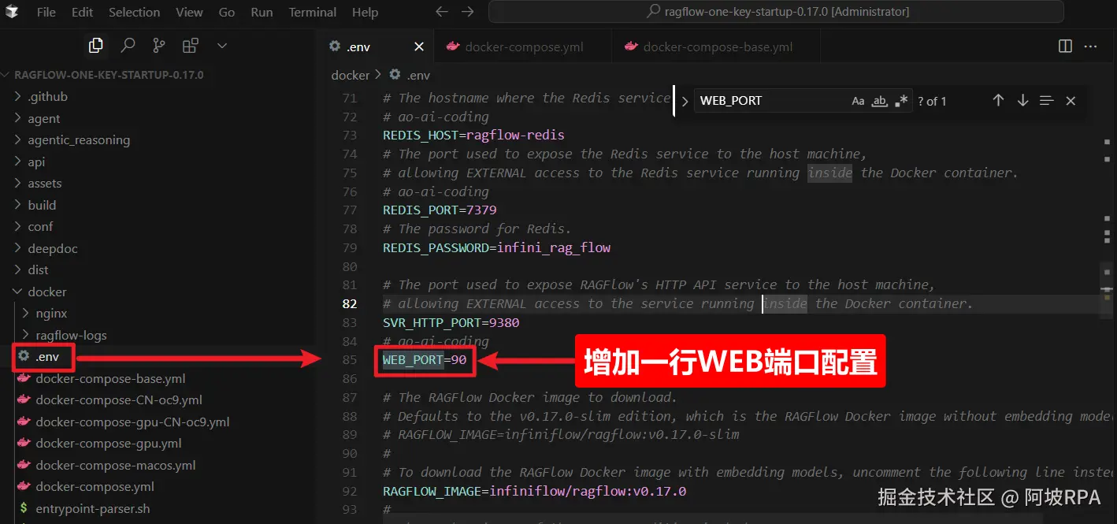
Task: Close the .env editor tab
Action: [x=419, y=46]
